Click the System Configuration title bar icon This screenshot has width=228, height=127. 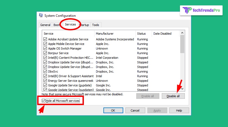[x=41, y=15]
